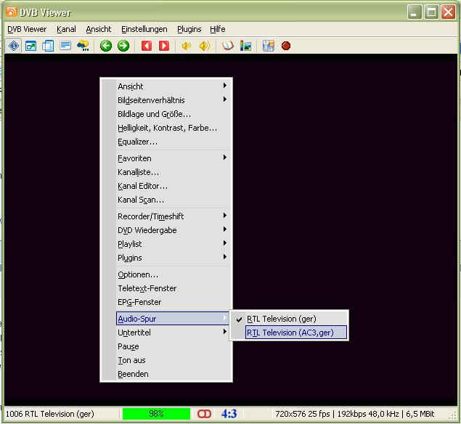Select checked audio track RTL Television (ger)
This screenshot has width=461, height=424.
[289, 319]
